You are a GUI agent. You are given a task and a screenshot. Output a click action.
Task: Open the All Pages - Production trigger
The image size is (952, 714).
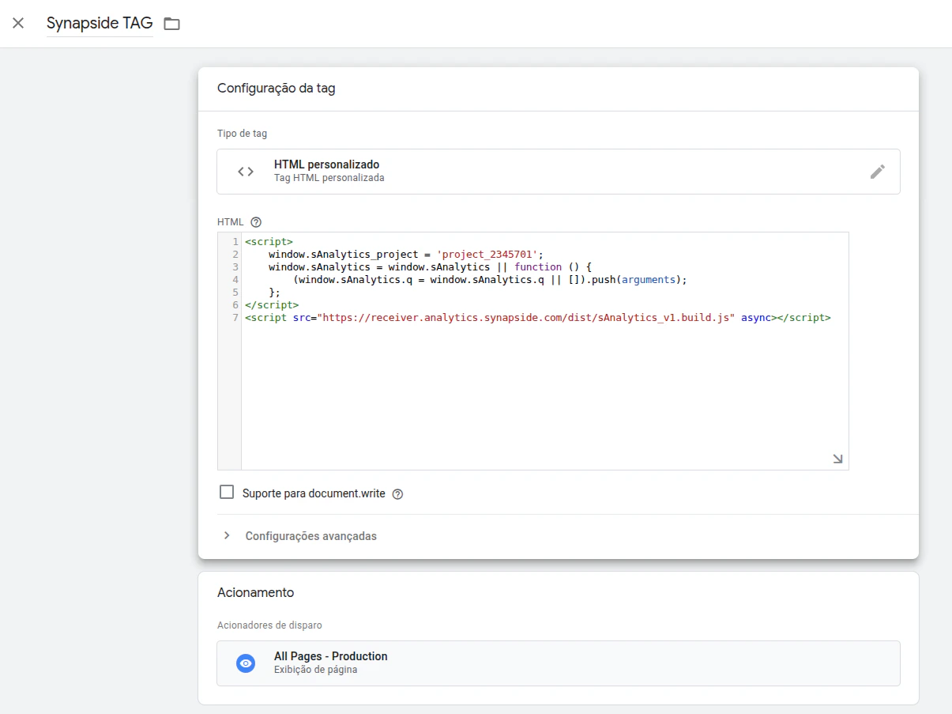tap(558, 663)
